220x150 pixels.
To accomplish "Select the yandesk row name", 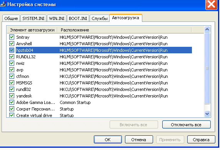I will [x=24, y=96].
